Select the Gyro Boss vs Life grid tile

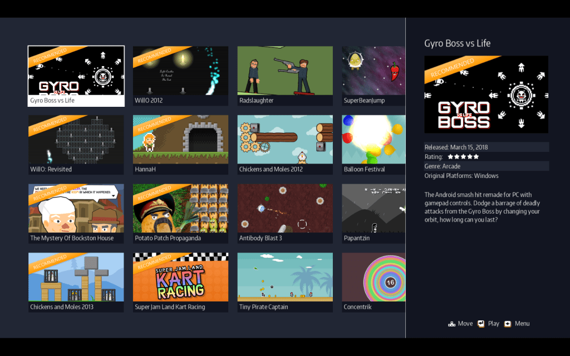tap(76, 76)
